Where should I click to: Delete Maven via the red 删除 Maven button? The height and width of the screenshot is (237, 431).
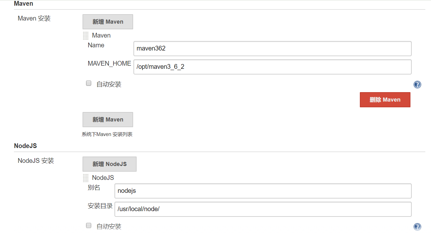(385, 100)
